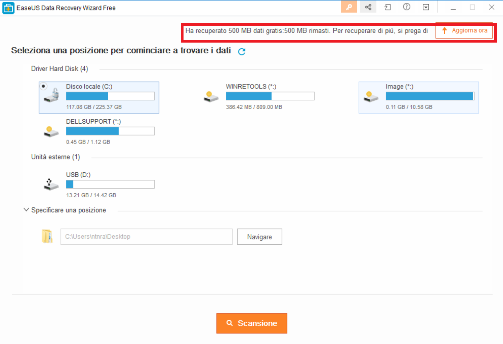
Task: Click the Image (*:) usage bar
Action: tap(430, 96)
